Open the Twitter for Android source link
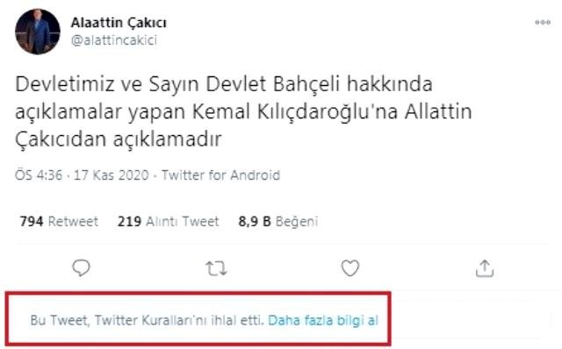 coord(220,175)
